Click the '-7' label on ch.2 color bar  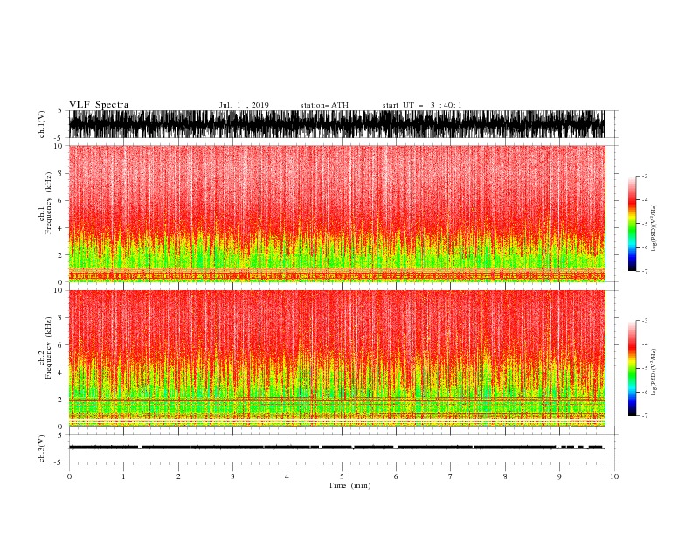tap(645, 416)
